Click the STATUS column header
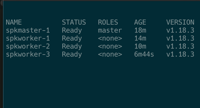200x108 pixels. pos(74,22)
